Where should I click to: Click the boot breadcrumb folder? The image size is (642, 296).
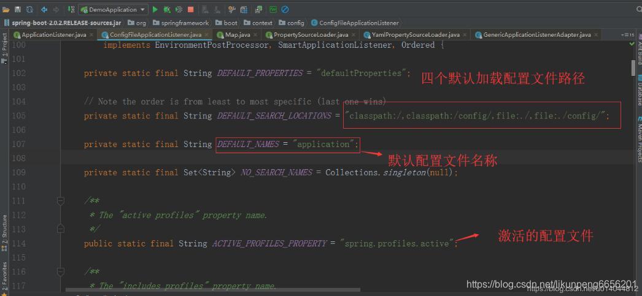[226, 23]
